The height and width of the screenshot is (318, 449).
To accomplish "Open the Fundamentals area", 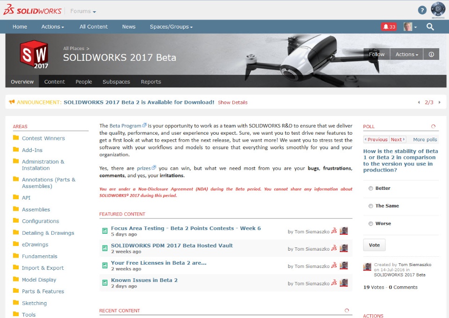I will tap(39, 256).
